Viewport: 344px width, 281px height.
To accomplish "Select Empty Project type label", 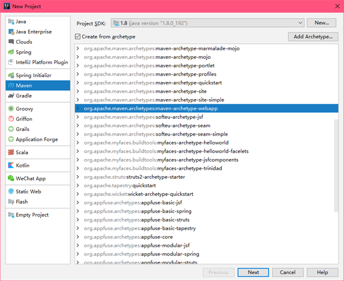I will click(32, 215).
